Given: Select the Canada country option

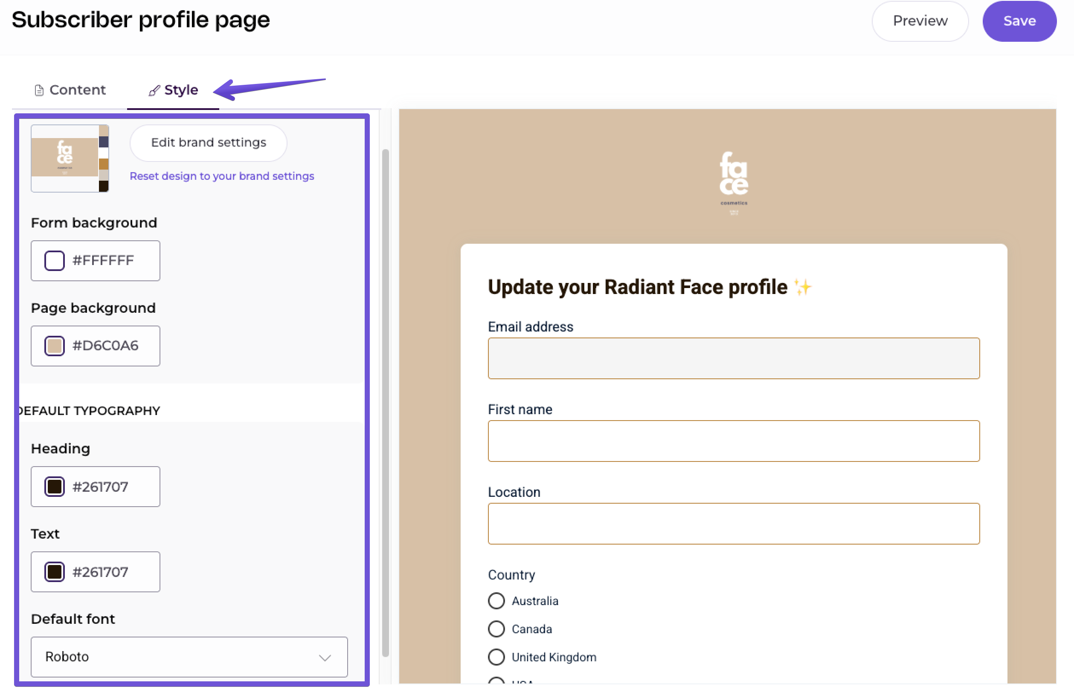Looking at the screenshot, I should click(x=496, y=629).
